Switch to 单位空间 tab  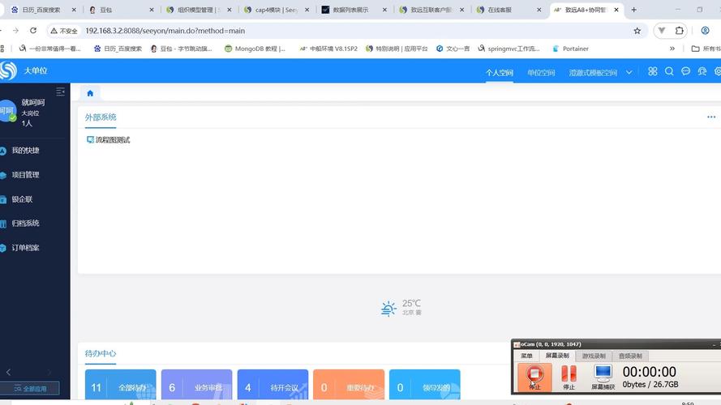pyautogui.click(x=541, y=73)
